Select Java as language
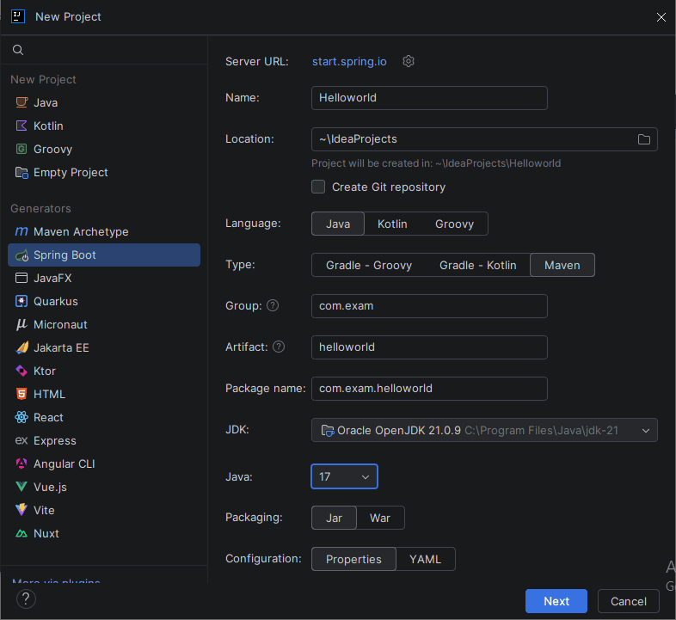This screenshot has height=620, width=676. tap(338, 224)
